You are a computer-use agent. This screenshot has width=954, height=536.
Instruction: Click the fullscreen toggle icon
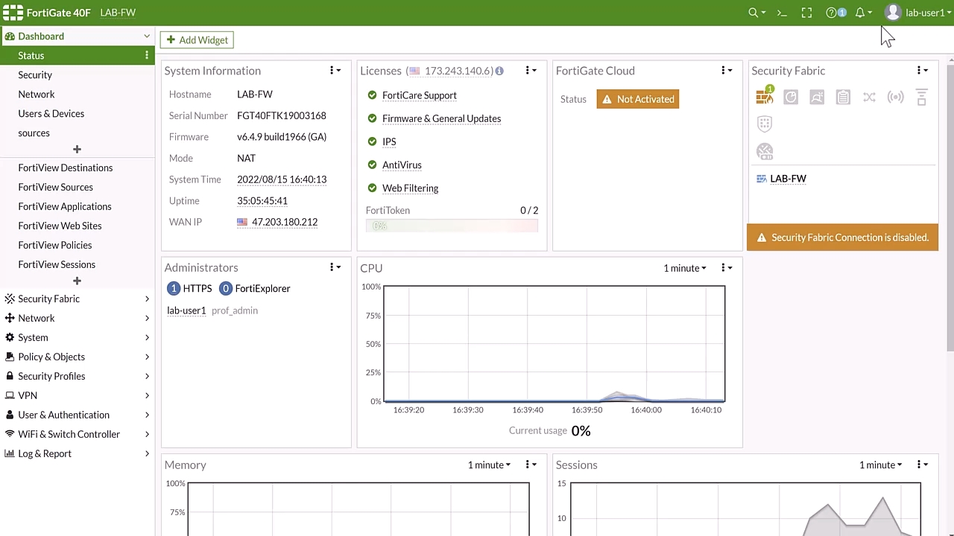(x=806, y=13)
